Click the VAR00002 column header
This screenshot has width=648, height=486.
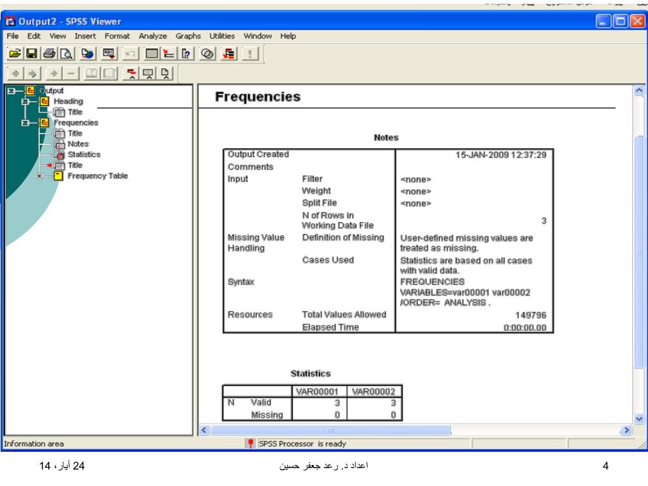tap(373, 391)
